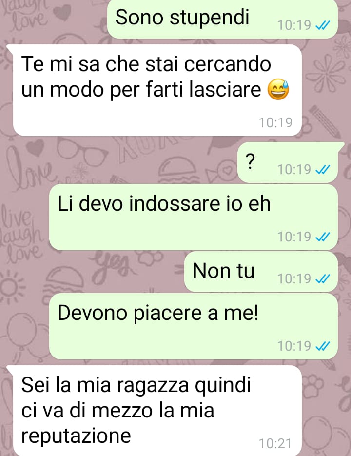Screen dimensions: 351x456
Task: Click the 10:19 time on 'Sono stupendi'
Action: (294, 25)
